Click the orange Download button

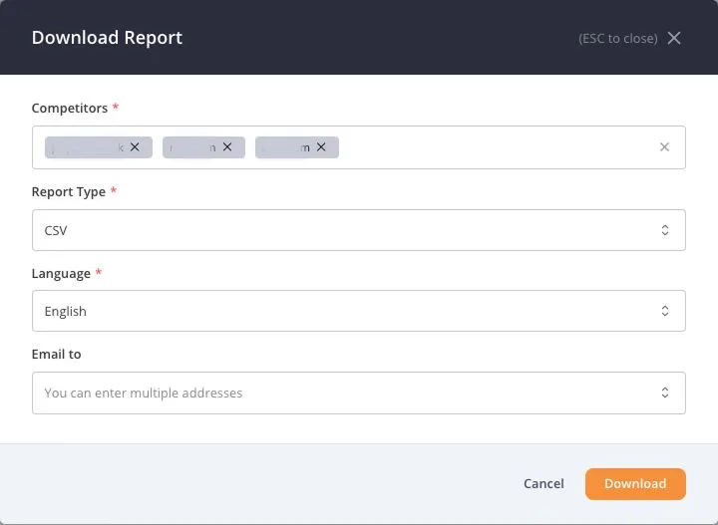point(635,483)
